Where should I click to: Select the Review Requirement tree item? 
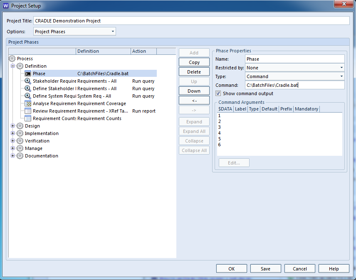[x=54, y=111]
